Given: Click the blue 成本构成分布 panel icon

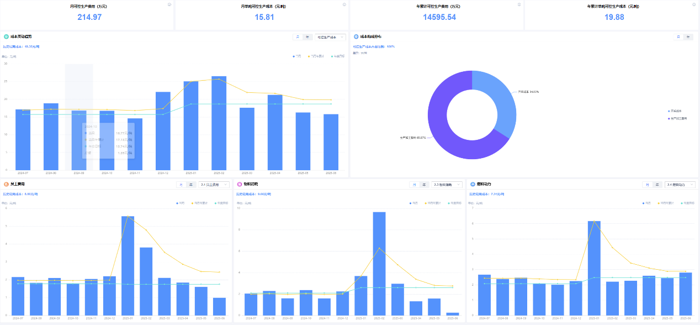Looking at the screenshot, I should 356,36.
